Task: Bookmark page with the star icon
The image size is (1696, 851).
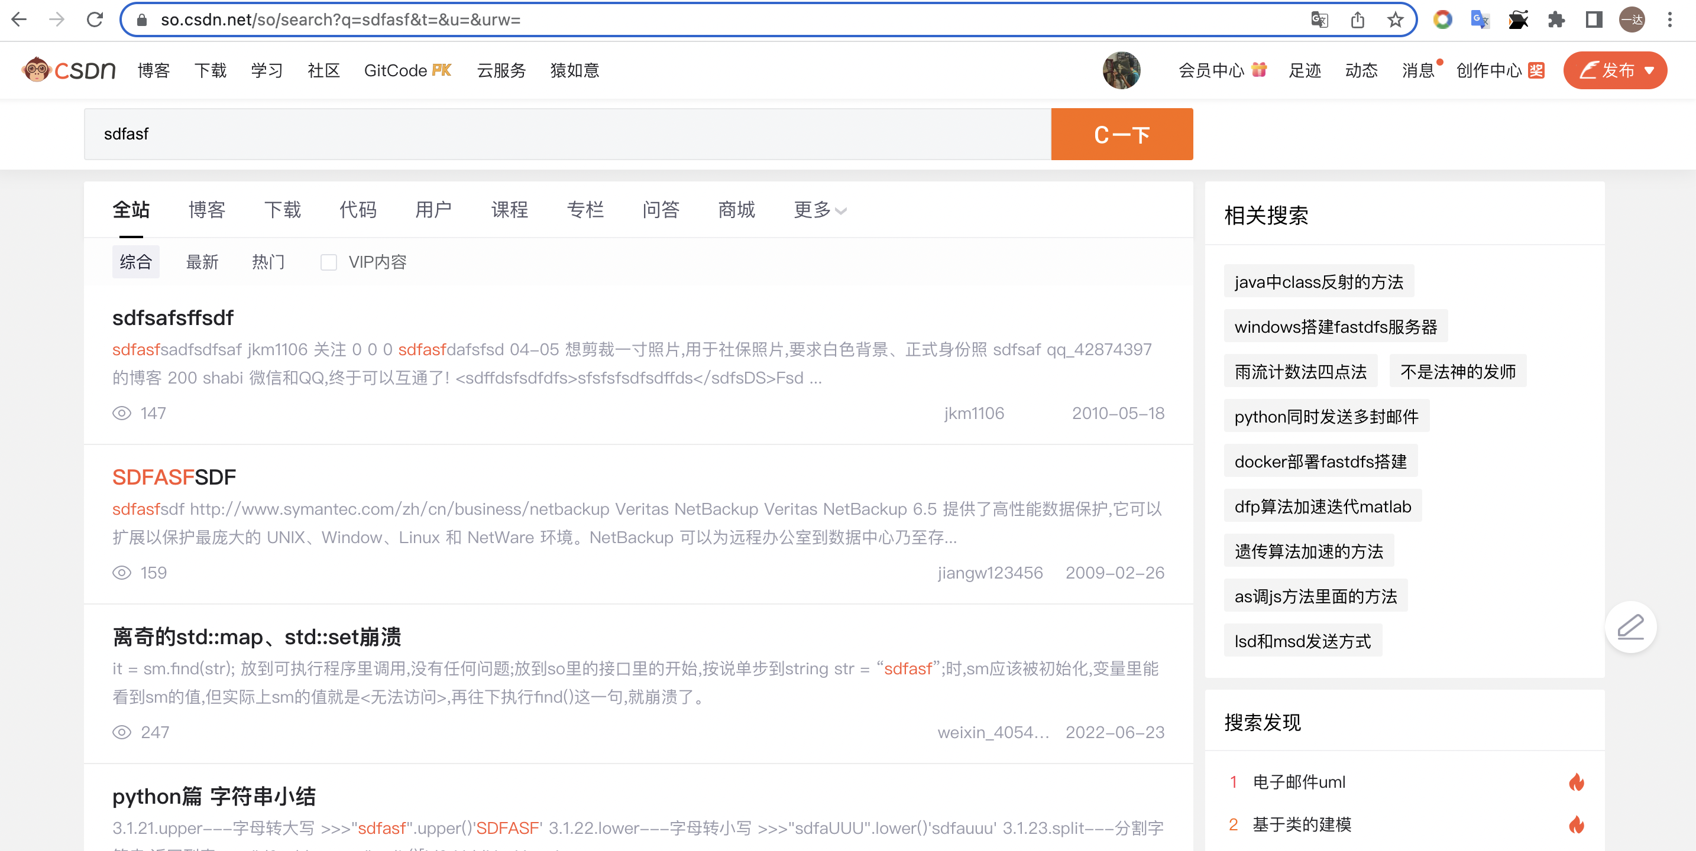Action: (x=1395, y=20)
